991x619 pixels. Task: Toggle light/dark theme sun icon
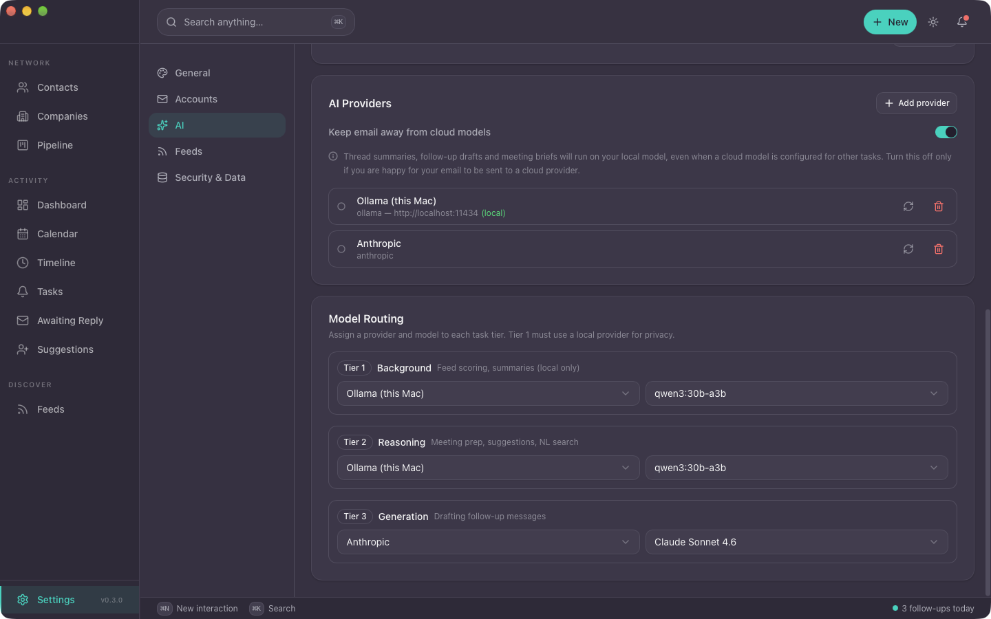tap(933, 22)
